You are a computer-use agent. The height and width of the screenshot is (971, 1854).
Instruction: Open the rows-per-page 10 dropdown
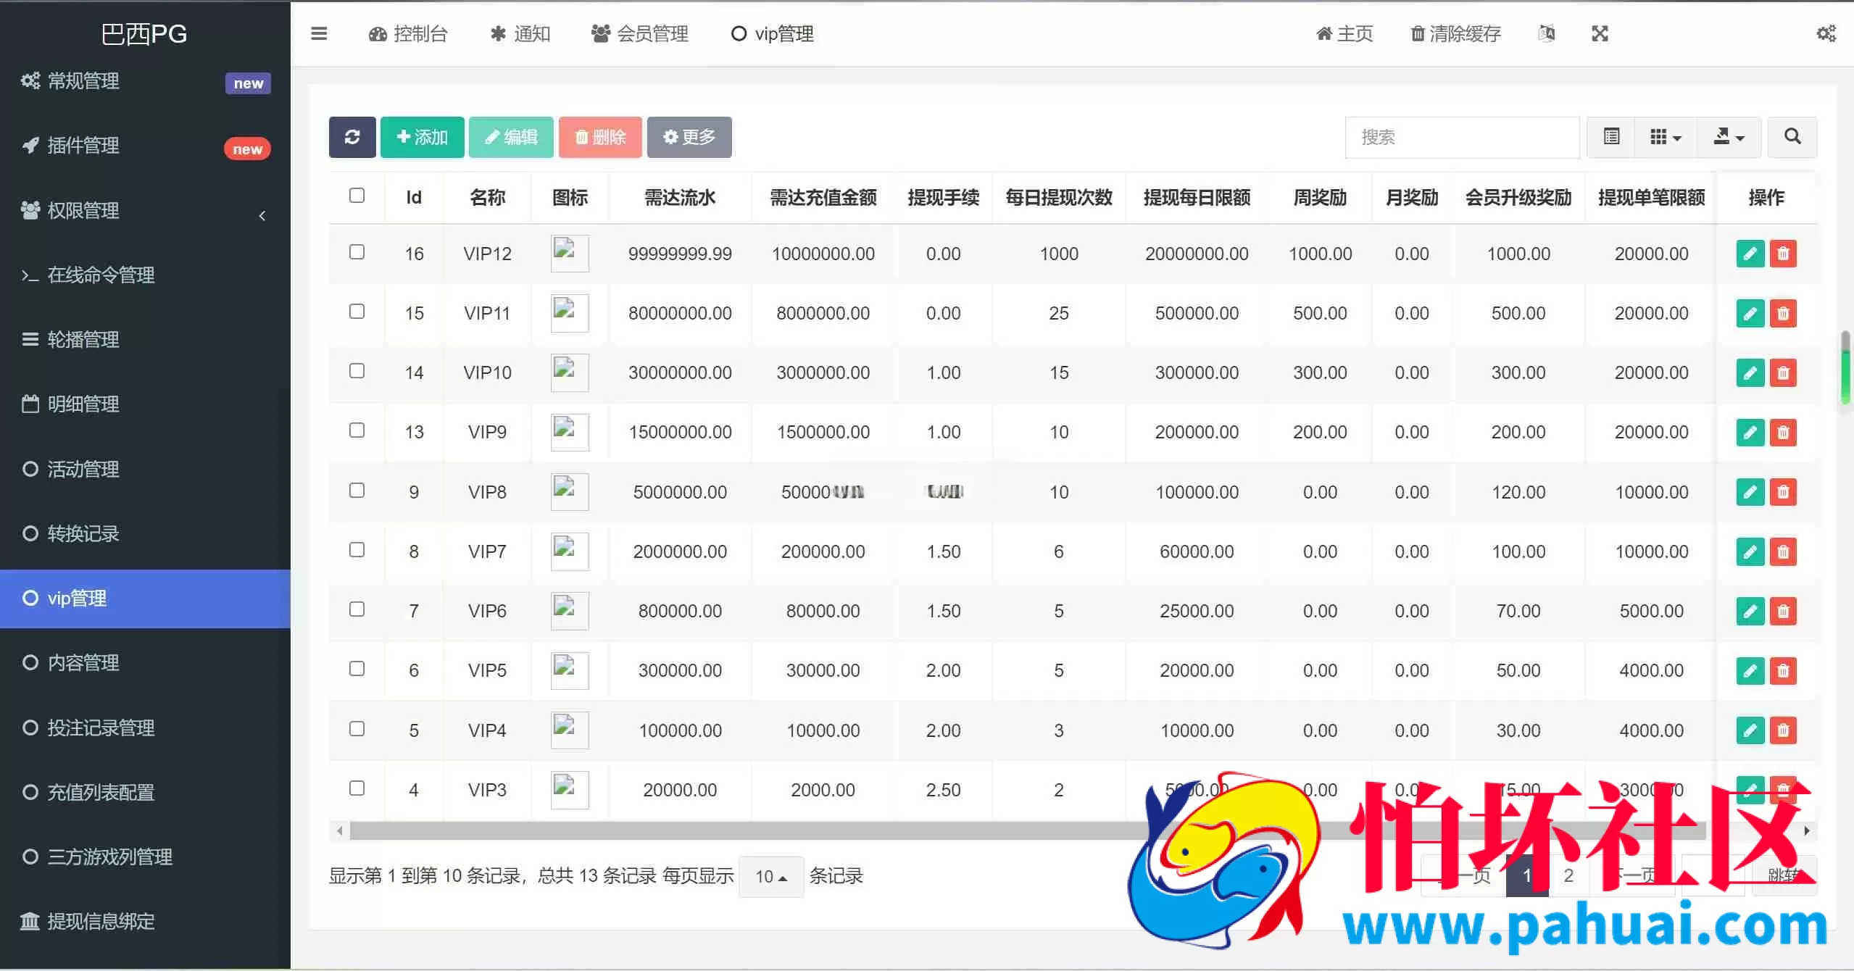pyautogui.click(x=771, y=877)
